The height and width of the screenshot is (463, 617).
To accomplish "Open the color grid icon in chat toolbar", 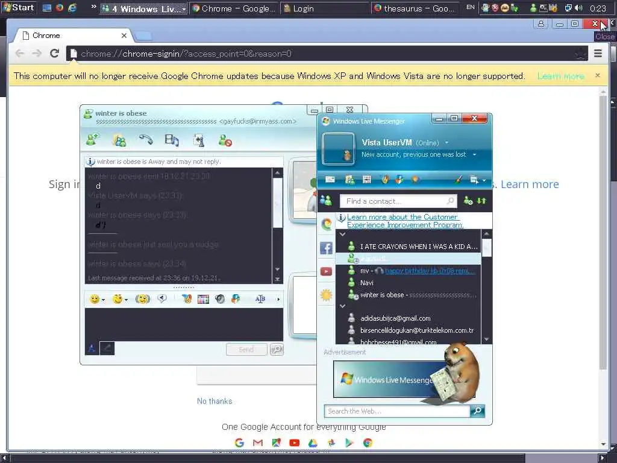I will click(203, 299).
